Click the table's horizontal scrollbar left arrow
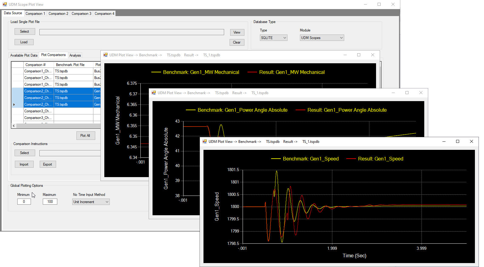484x267 pixels. (14, 126)
